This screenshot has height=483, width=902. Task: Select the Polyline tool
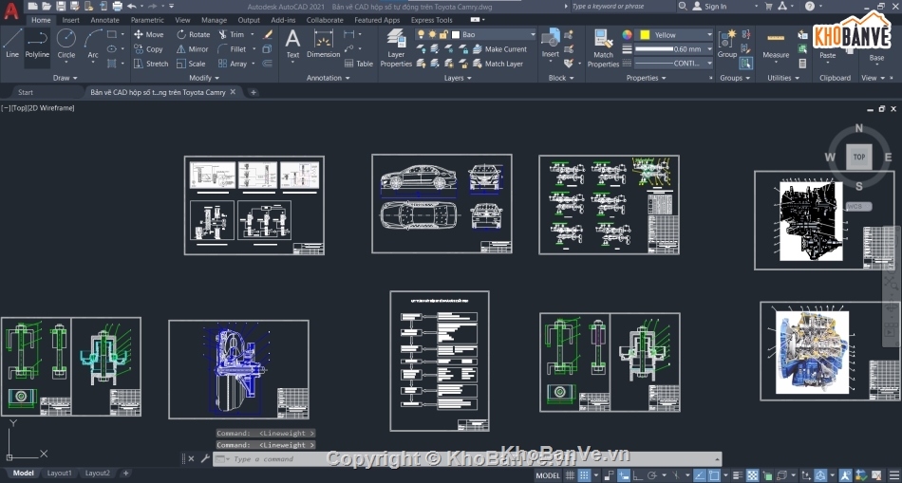pyautogui.click(x=37, y=45)
